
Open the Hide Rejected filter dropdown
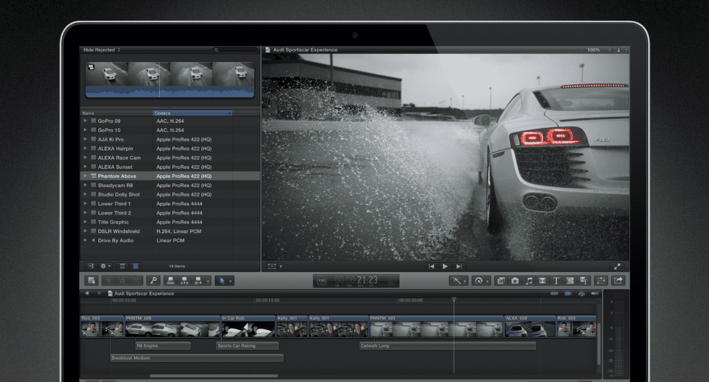coord(101,50)
